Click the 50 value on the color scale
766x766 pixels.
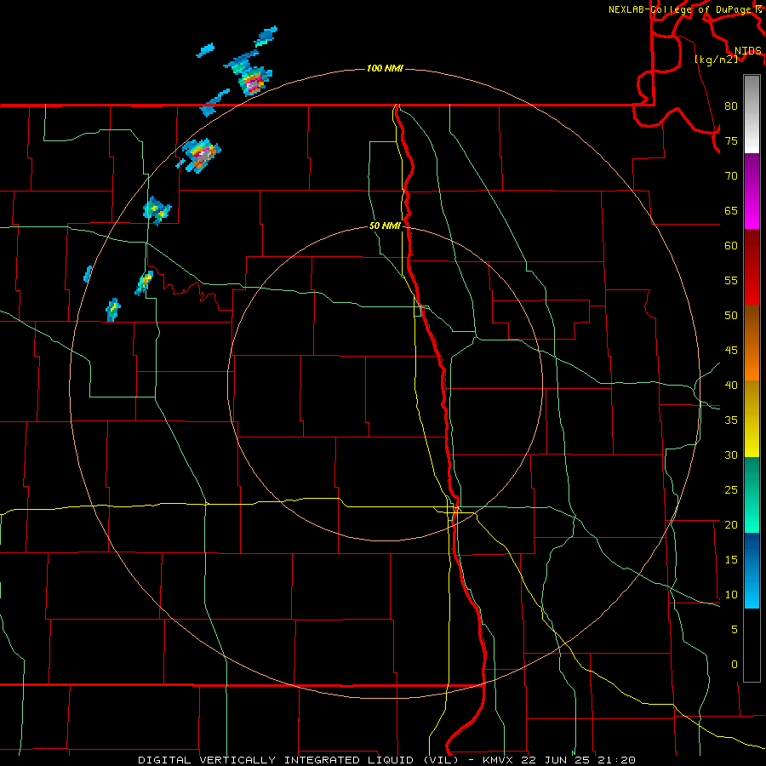pos(731,315)
